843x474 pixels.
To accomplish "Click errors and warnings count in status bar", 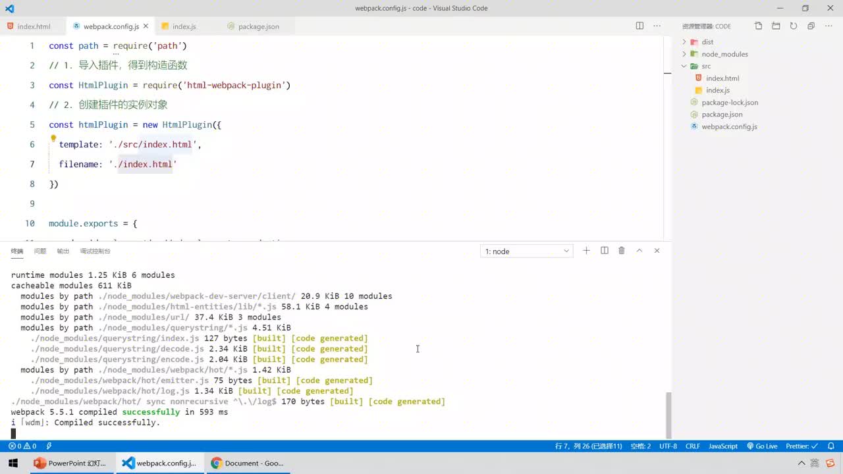I will pyautogui.click(x=22, y=446).
